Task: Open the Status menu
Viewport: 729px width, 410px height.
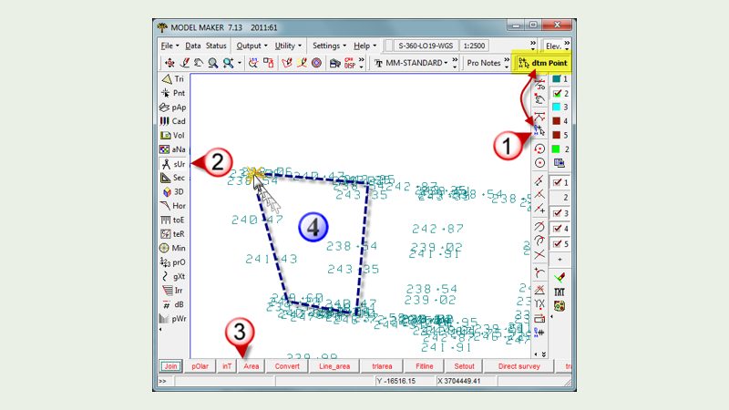Action: pos(216,46)
